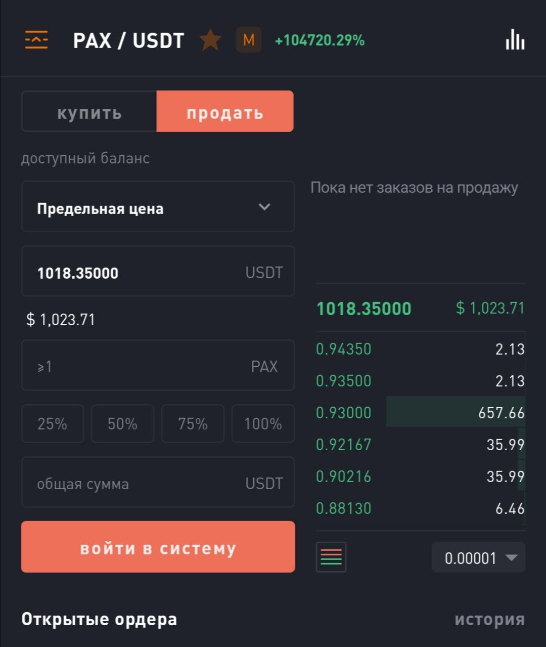Expand the Предельная цена order type dropdown

[x=158, y=206]
